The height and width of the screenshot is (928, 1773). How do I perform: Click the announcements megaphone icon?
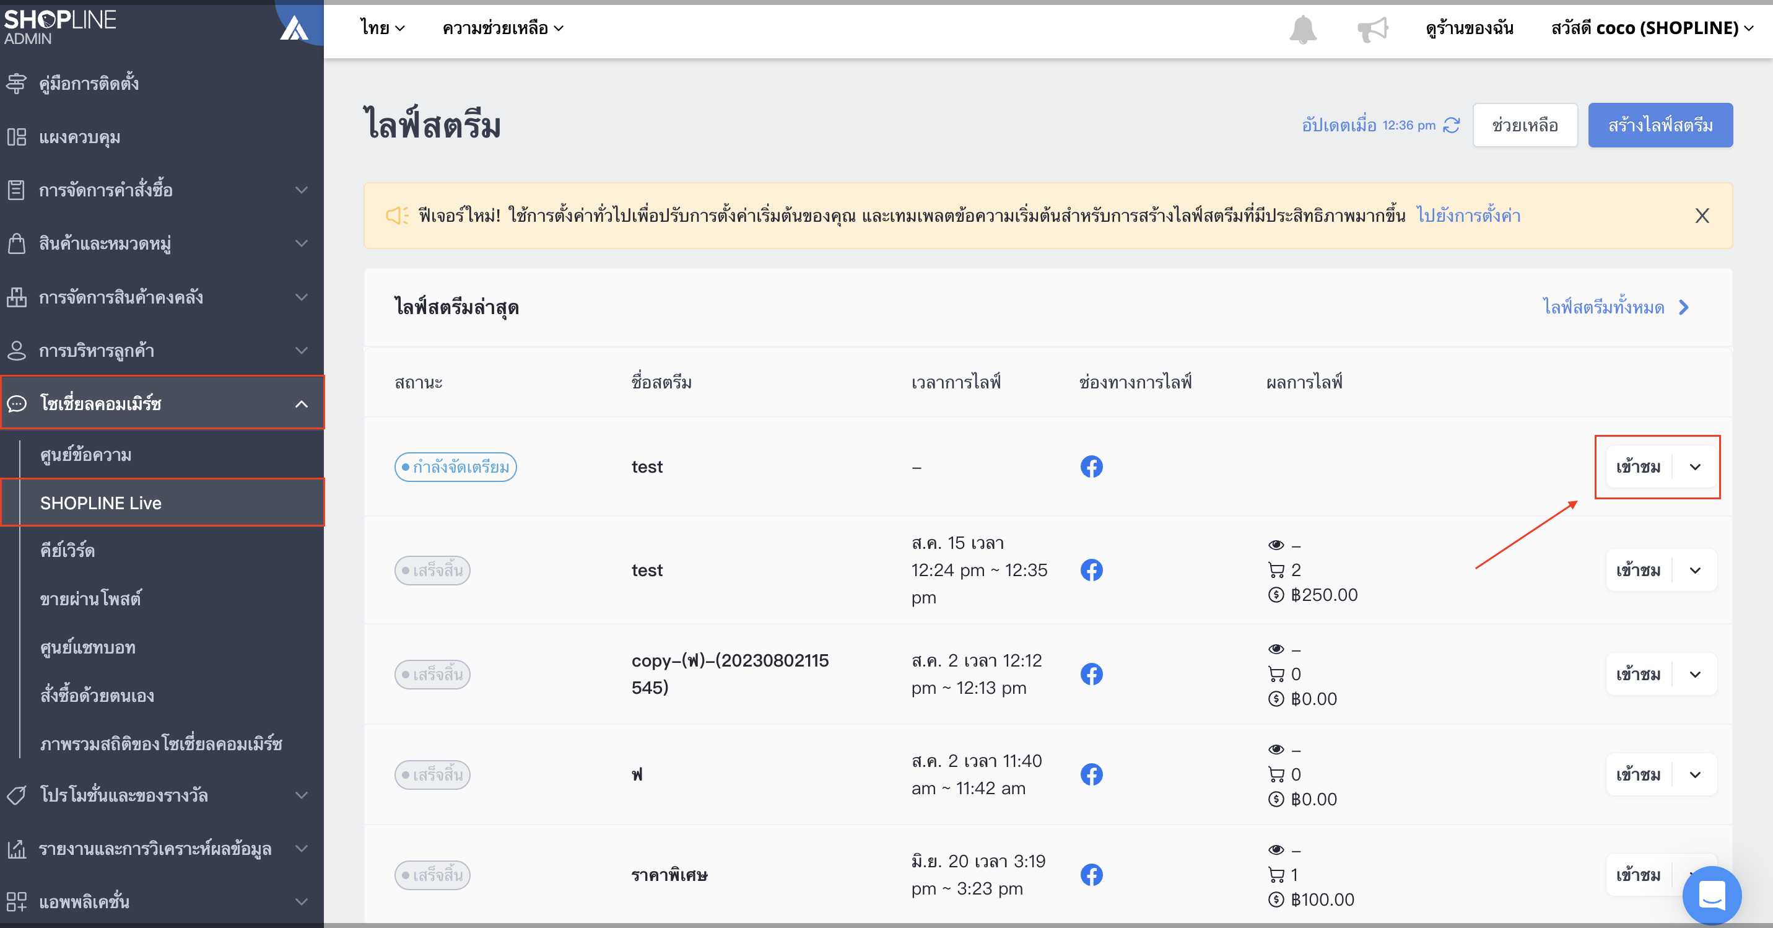click(x=1372, y=29)
